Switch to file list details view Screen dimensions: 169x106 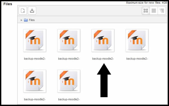pyautogui.click(x=154, y=11)
